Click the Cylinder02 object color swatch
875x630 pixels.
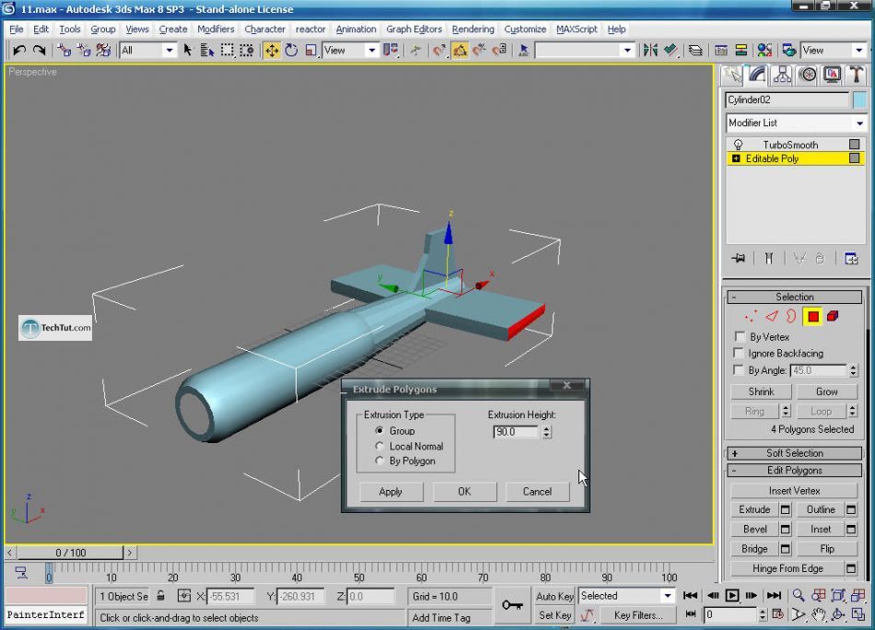click(x=860, y=99)
